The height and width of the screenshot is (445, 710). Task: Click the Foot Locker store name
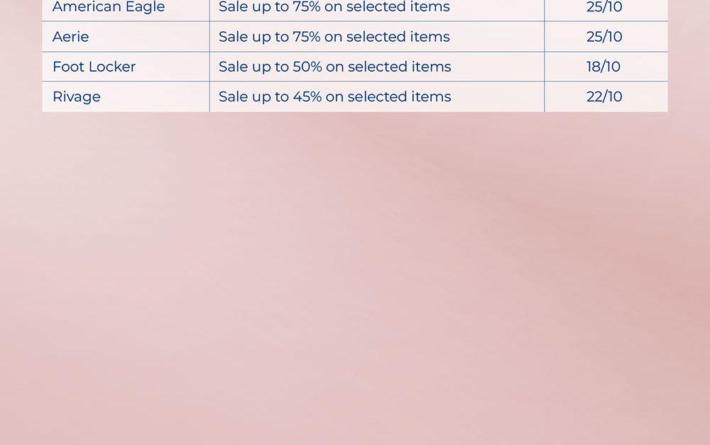pyautogui.click(x=94, y=67)
